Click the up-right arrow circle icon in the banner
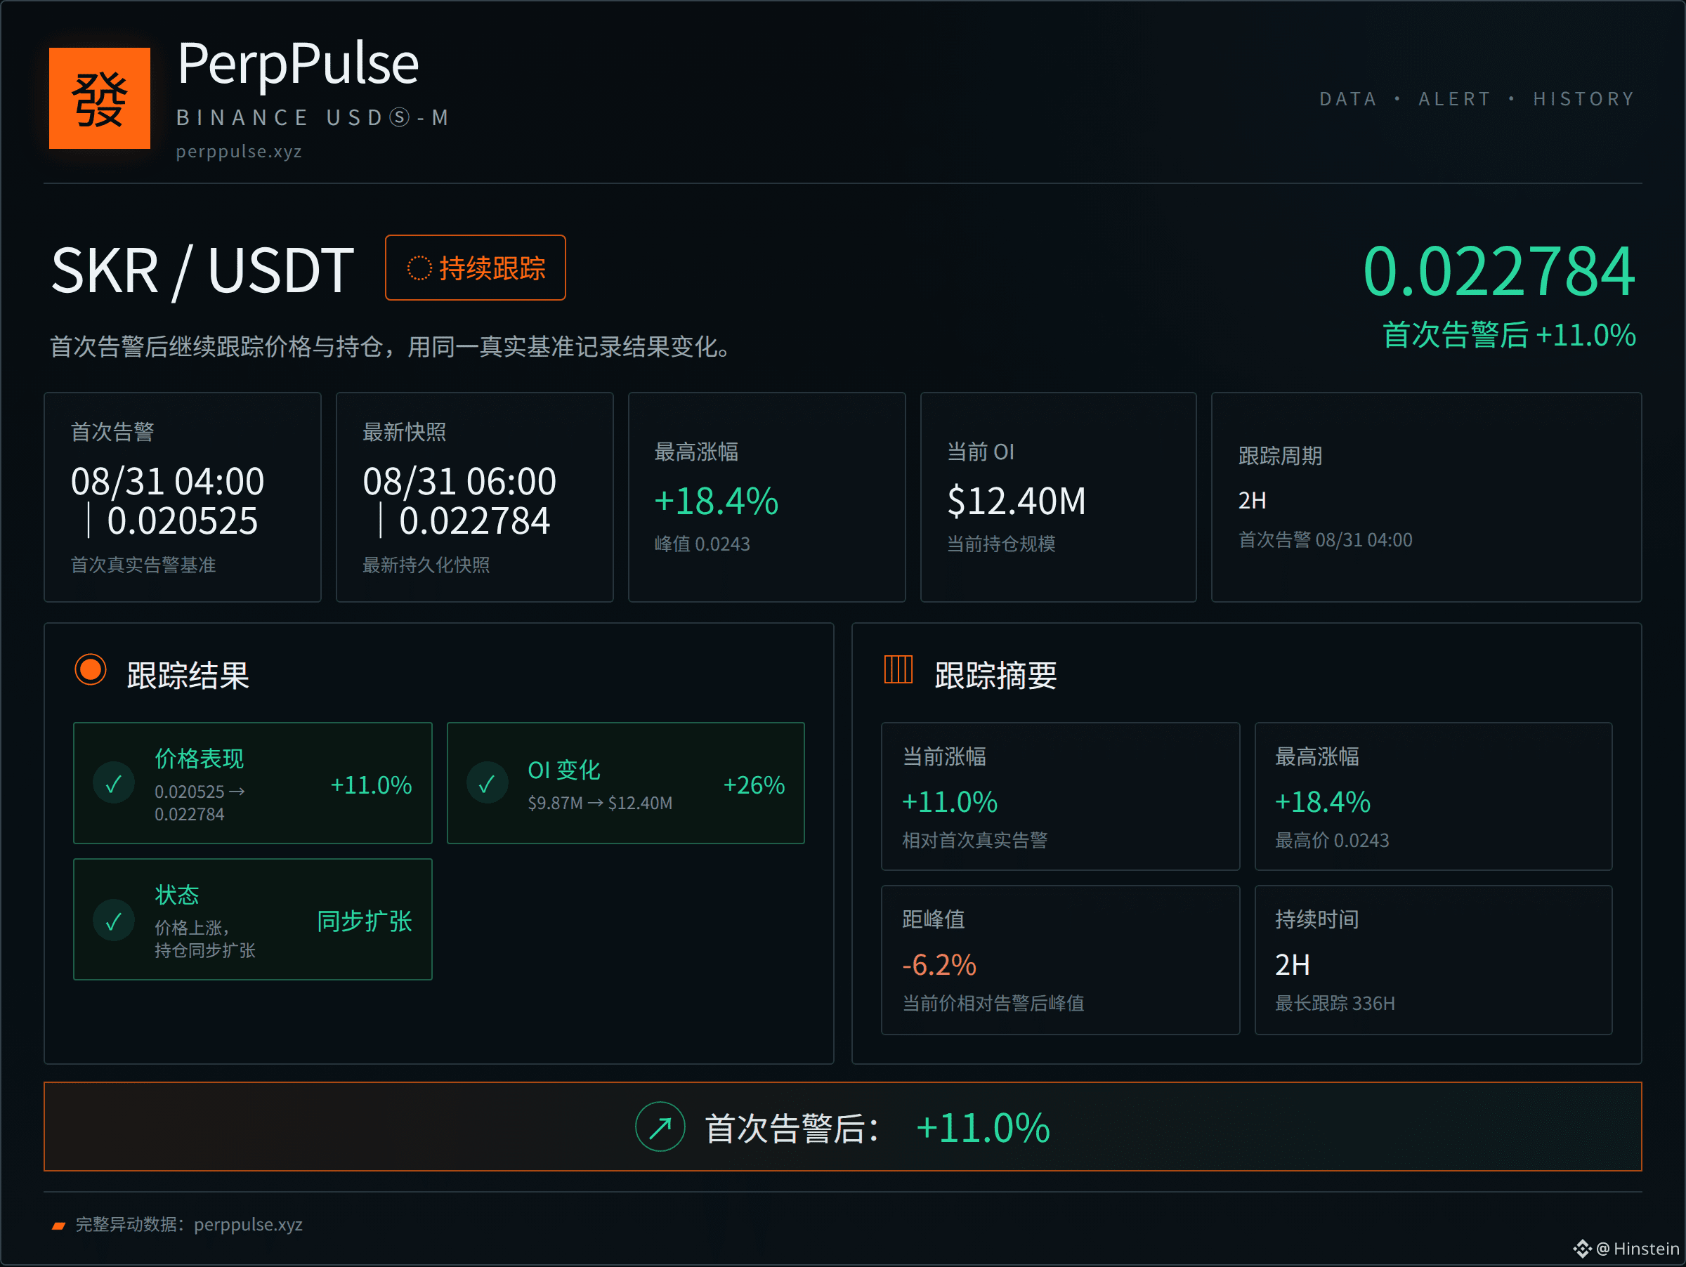Screen dimensions: 1686x1267 coord(660,1126)
